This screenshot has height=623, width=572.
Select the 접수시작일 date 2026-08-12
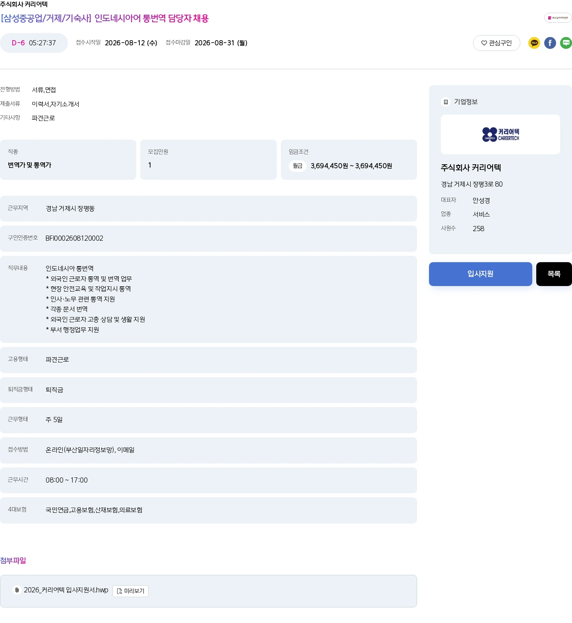[x=131, y=43]
